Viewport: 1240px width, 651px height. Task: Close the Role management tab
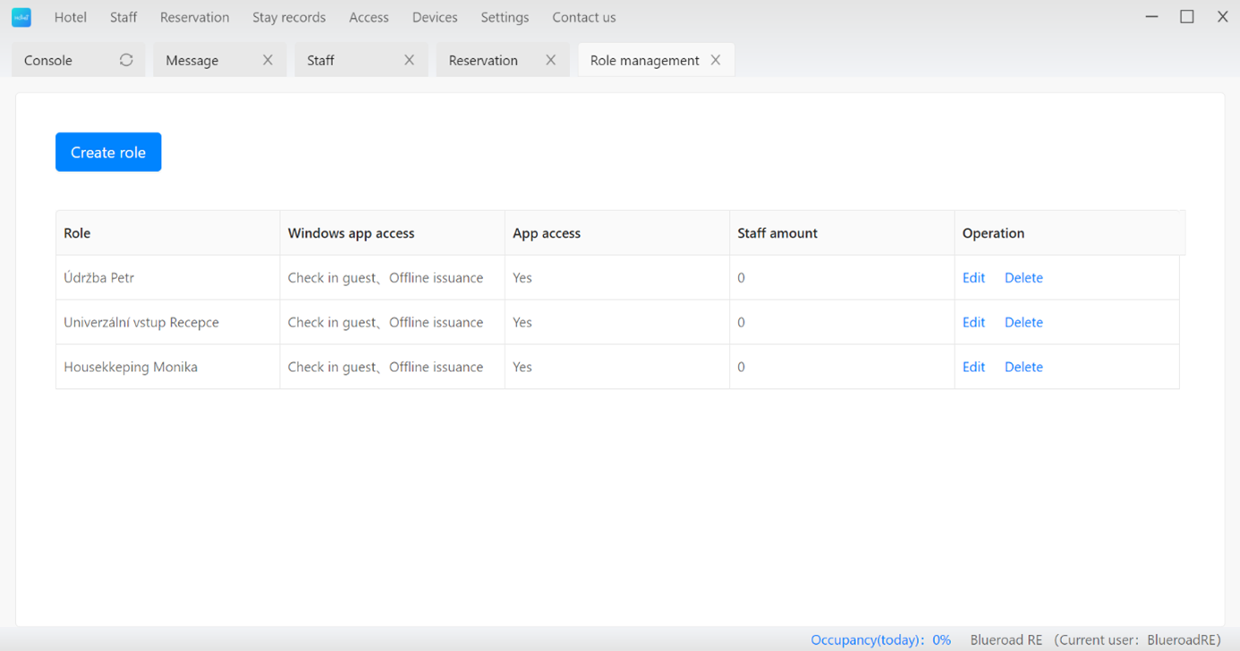[716, 60]
